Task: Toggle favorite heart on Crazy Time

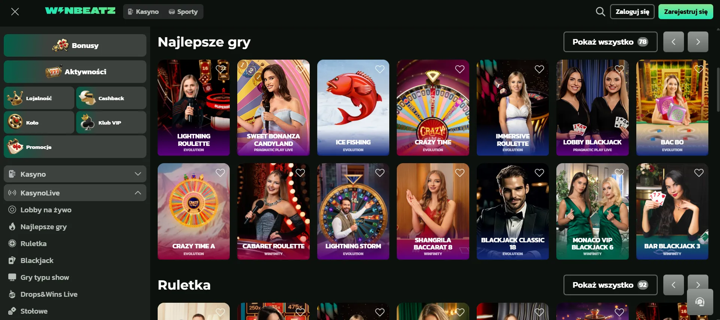Action: point(460,69)
